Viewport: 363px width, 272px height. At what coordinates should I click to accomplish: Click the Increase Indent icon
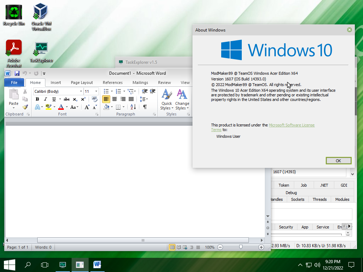pos(152,91)
